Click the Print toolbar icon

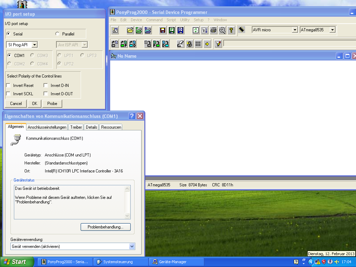point(213,30)
